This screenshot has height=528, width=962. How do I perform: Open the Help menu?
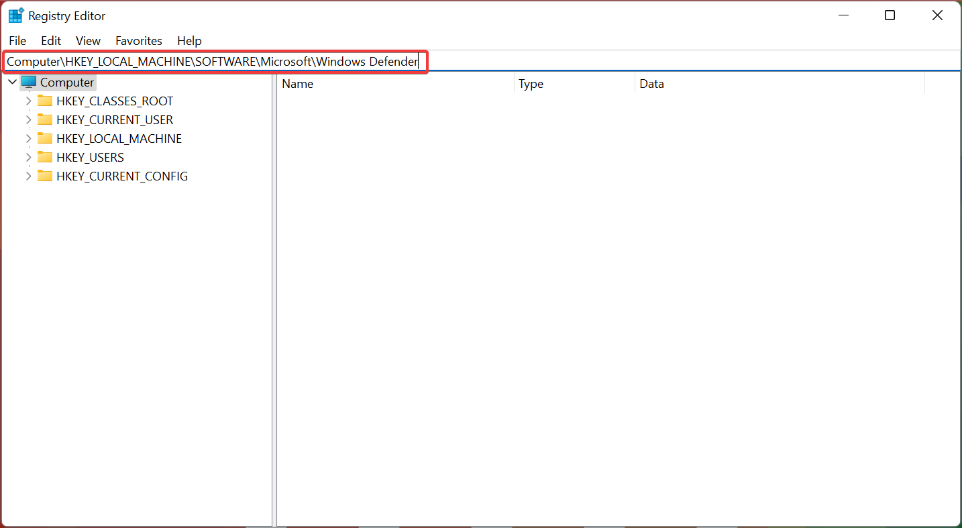click(x=189, y=41)
